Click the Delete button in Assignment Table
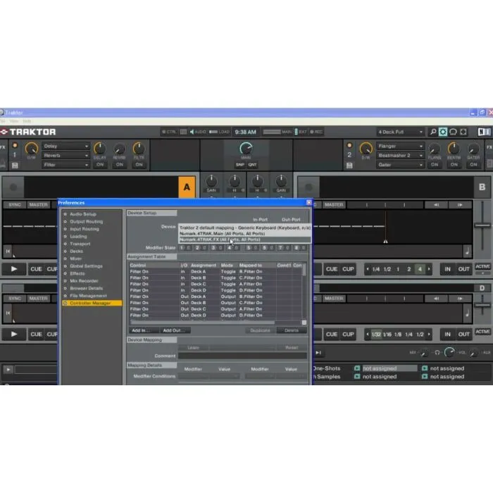The width and height of the screenshot is (493, 493). tap(291, 330)
